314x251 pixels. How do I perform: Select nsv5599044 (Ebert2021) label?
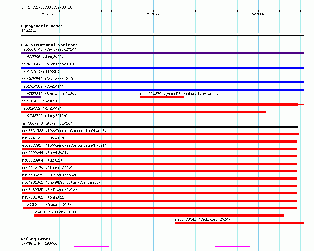pos(45,153)
